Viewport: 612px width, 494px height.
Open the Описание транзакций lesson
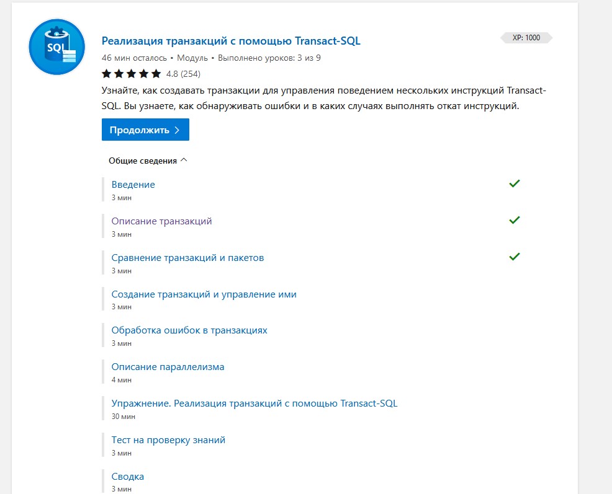[x=161, y=221]
